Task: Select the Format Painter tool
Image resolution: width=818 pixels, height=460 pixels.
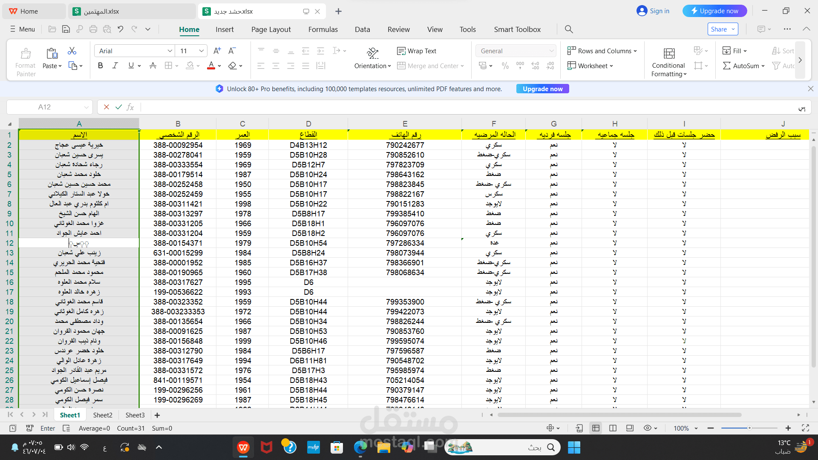Action: click(26, 62)
